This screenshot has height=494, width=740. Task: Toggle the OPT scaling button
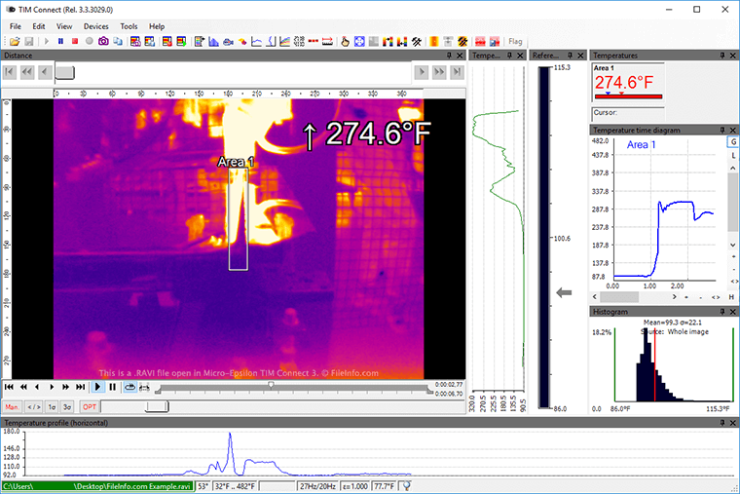[90, 406]
